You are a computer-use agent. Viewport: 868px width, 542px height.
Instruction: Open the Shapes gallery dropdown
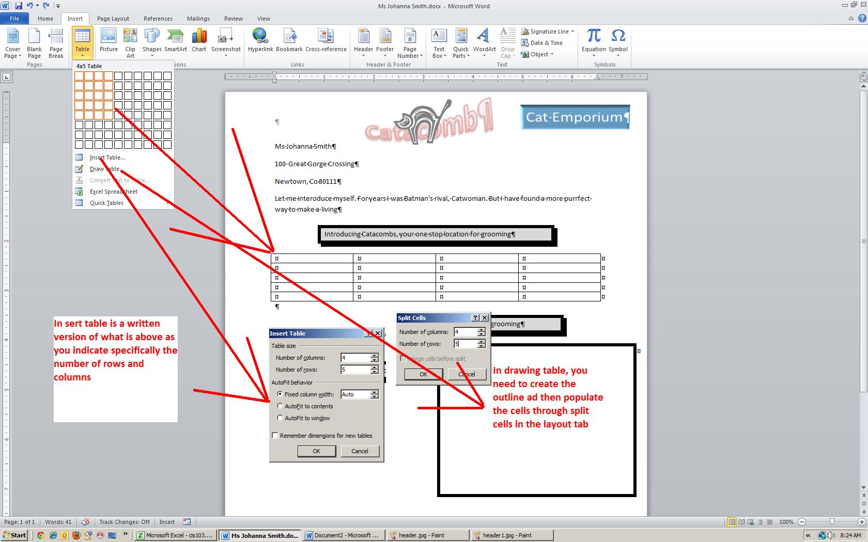tap(152, 43)
